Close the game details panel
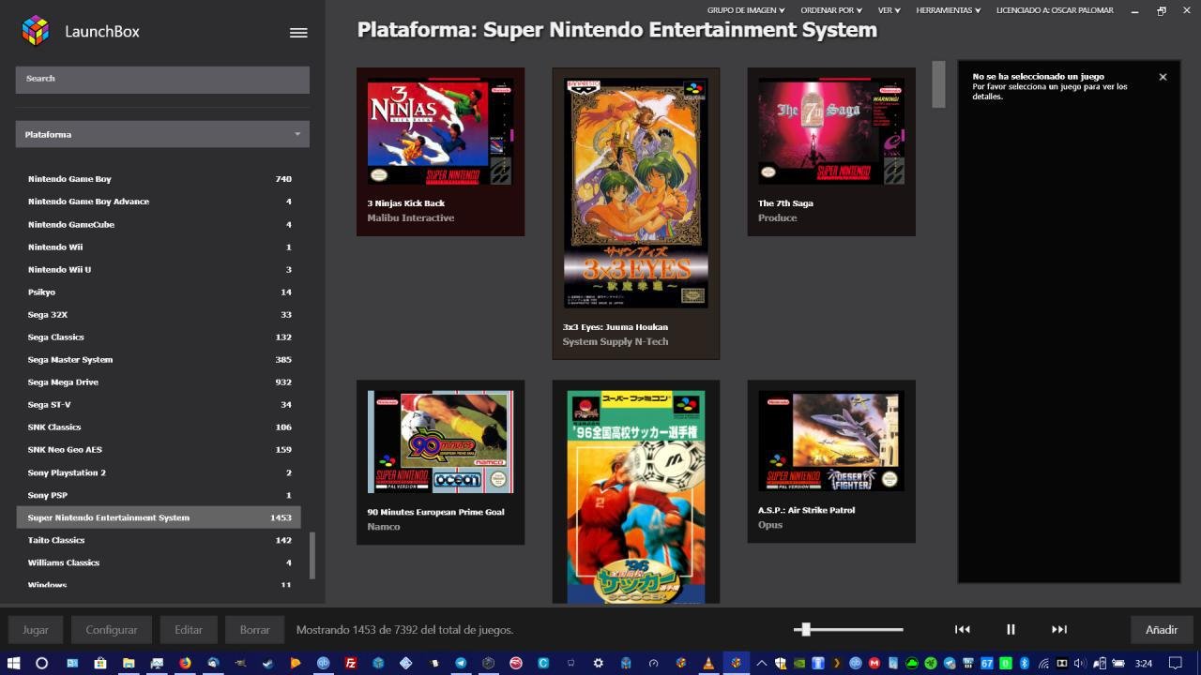 [1163, 77]
